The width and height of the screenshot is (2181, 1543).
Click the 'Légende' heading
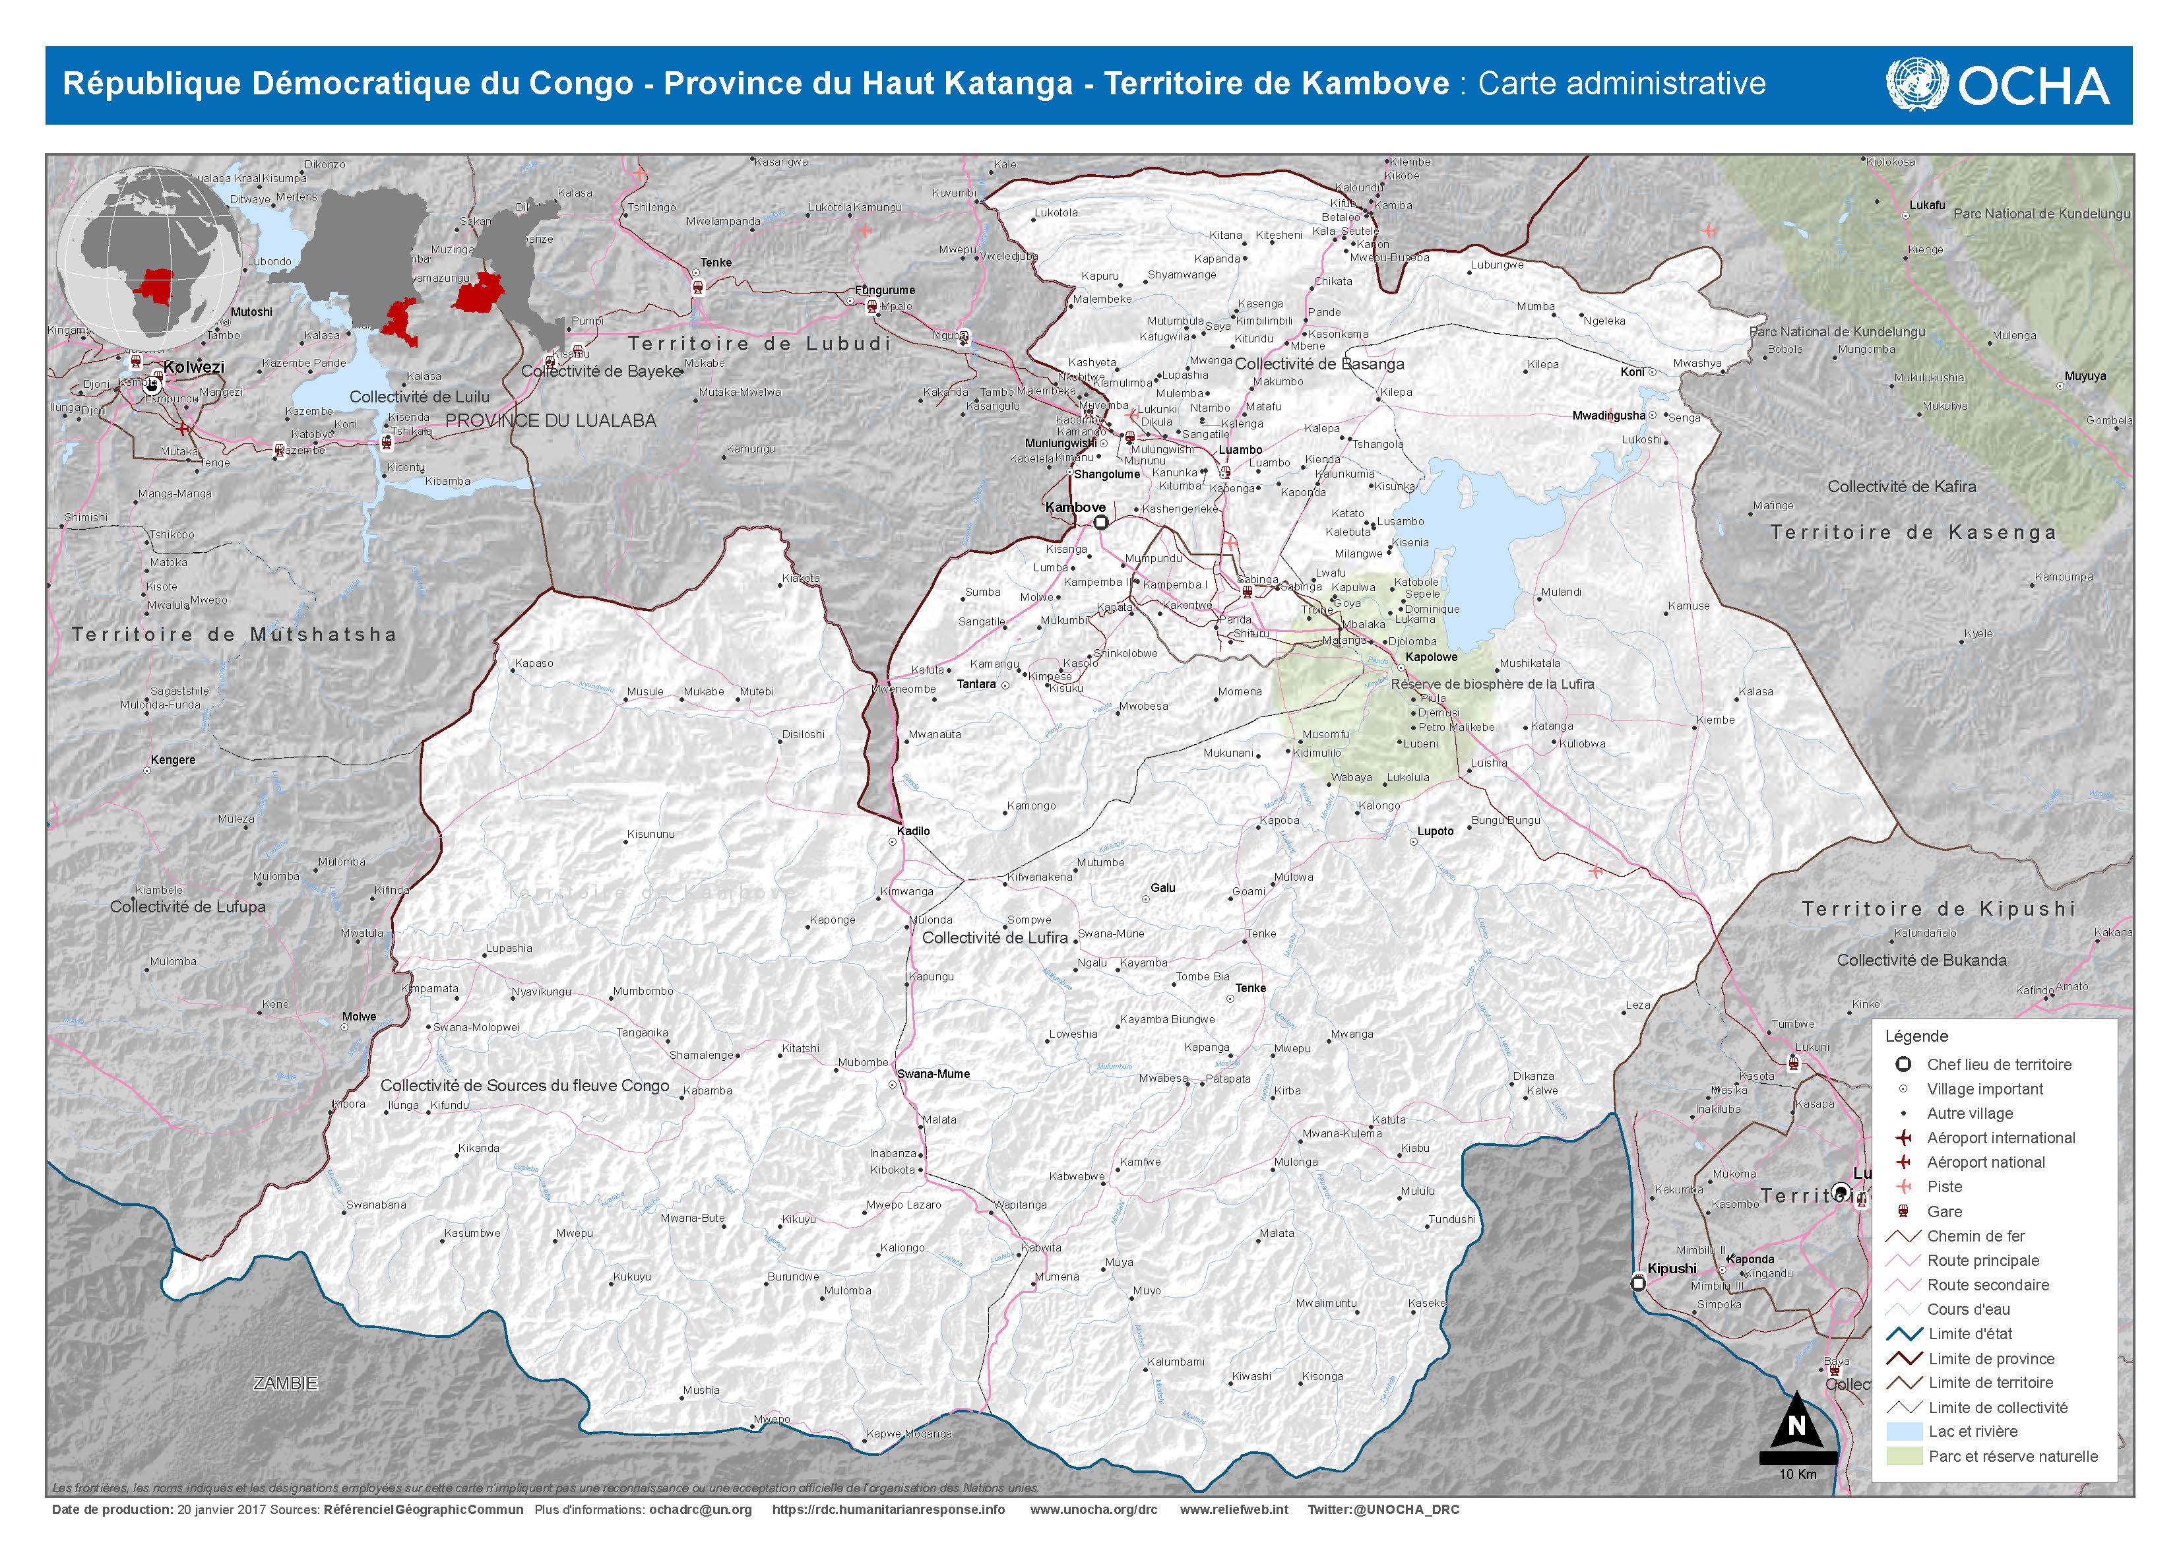click(x=1917, y=1036)
